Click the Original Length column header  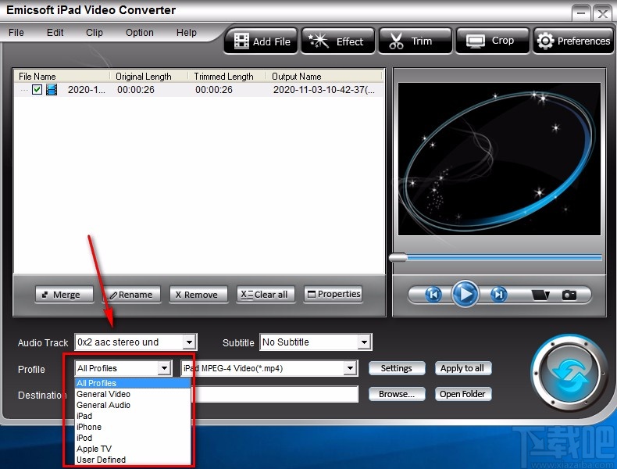click(148, 77)
